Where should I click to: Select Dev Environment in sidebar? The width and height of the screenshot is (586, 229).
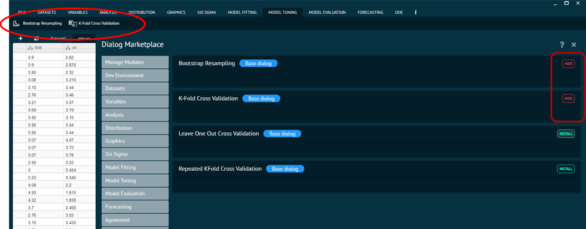coord(135,76)
